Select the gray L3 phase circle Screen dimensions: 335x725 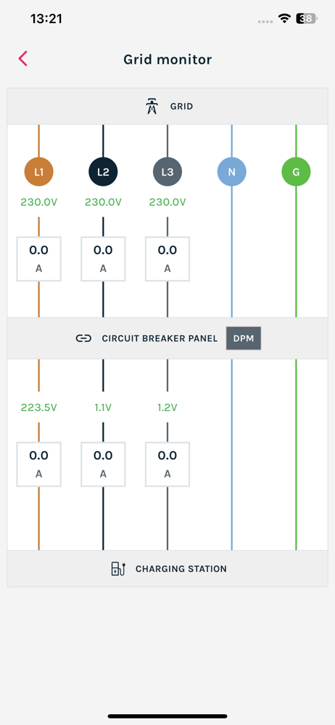[x=167, y=172]
